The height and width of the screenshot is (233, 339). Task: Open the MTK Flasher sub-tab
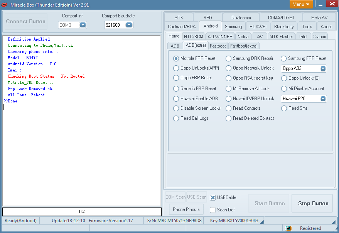coord(281,37)
